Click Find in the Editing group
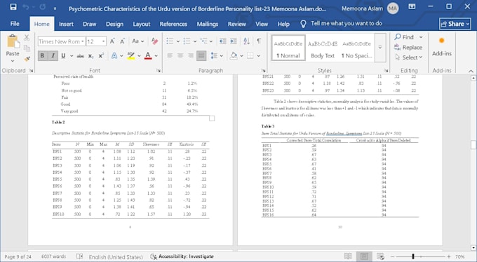The image size is (477, 262). (408, 37)
